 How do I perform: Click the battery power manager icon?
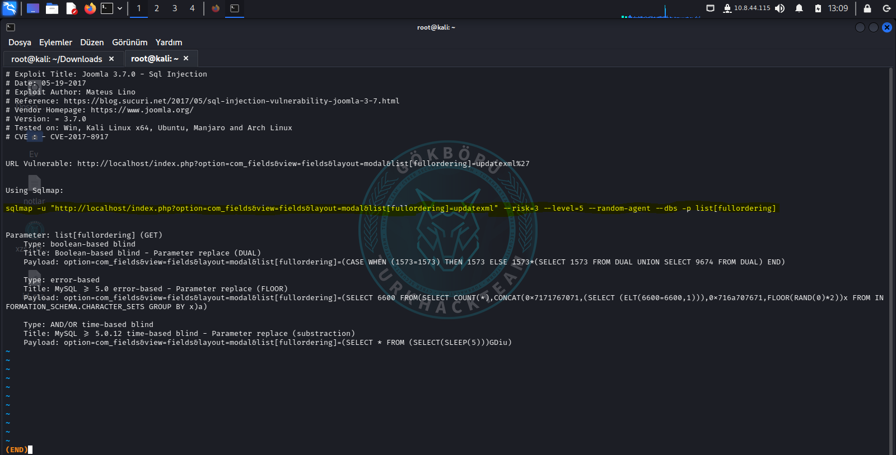tap(818, 8)
